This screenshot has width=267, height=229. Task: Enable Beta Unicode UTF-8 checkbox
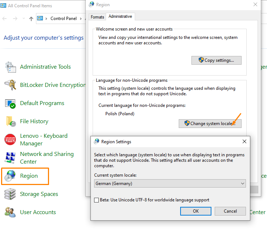96,200
